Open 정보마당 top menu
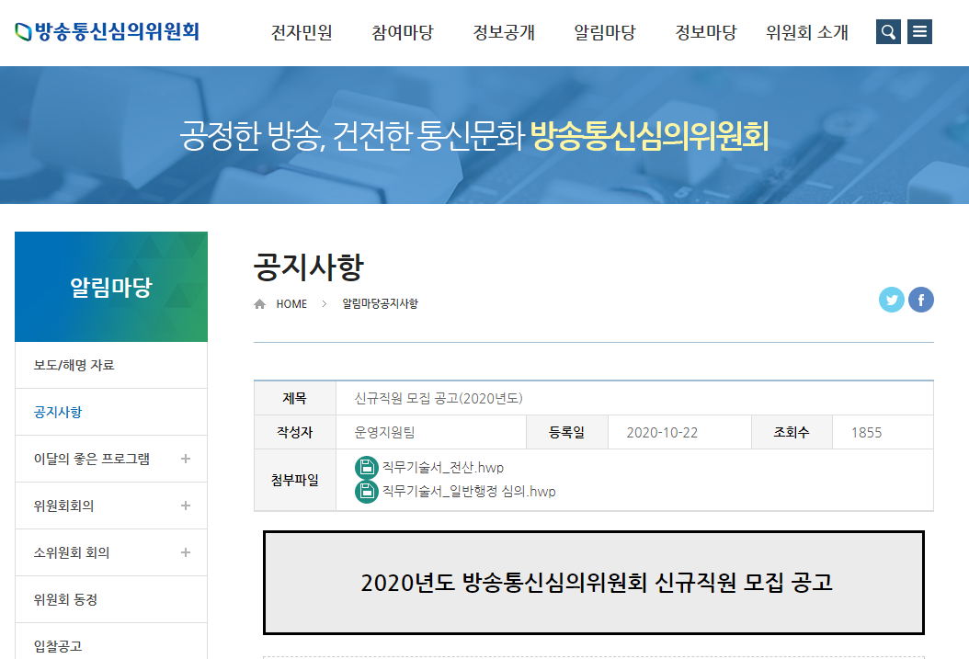 click(x=706, y=32)
